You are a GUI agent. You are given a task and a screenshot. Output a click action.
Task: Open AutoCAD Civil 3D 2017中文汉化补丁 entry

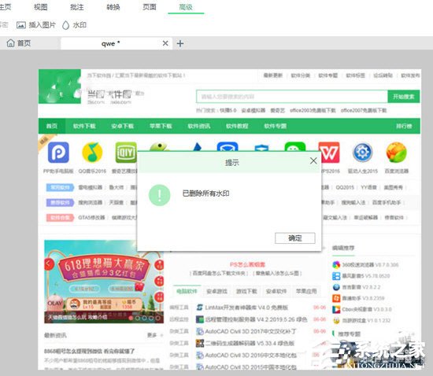coord(250,331)
